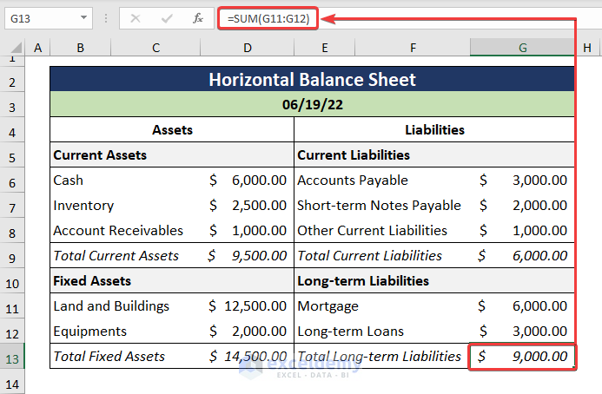Click the Cancel (X) formula bar icon

coord(136,18)
